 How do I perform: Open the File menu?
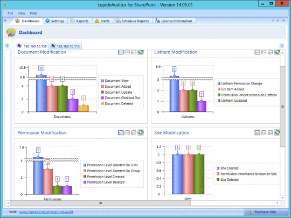10,13
